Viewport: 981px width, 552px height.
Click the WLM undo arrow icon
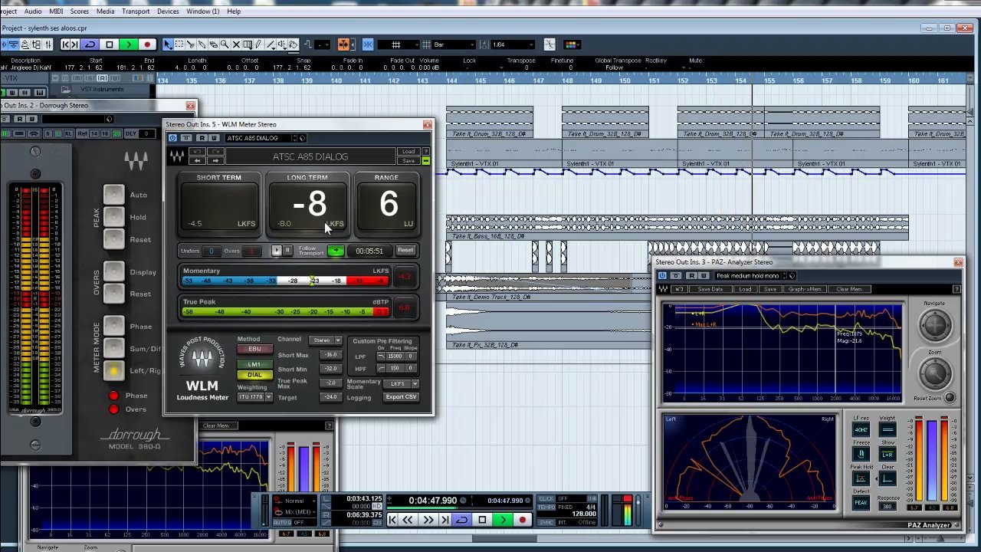click(198, 152)
